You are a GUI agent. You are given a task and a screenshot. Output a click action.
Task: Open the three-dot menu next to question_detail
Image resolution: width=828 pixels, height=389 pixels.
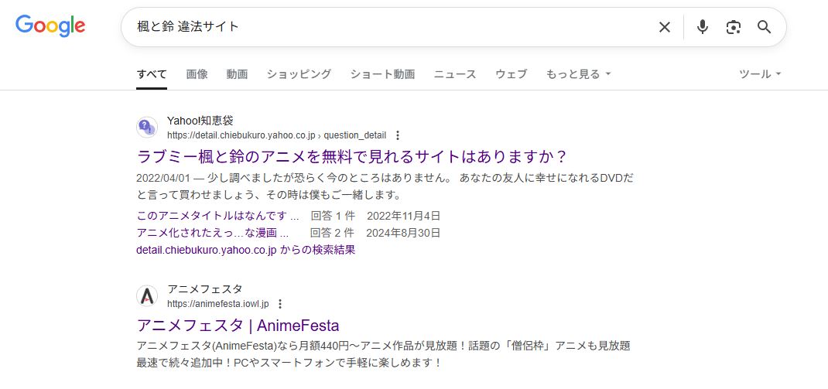point(398,135)
